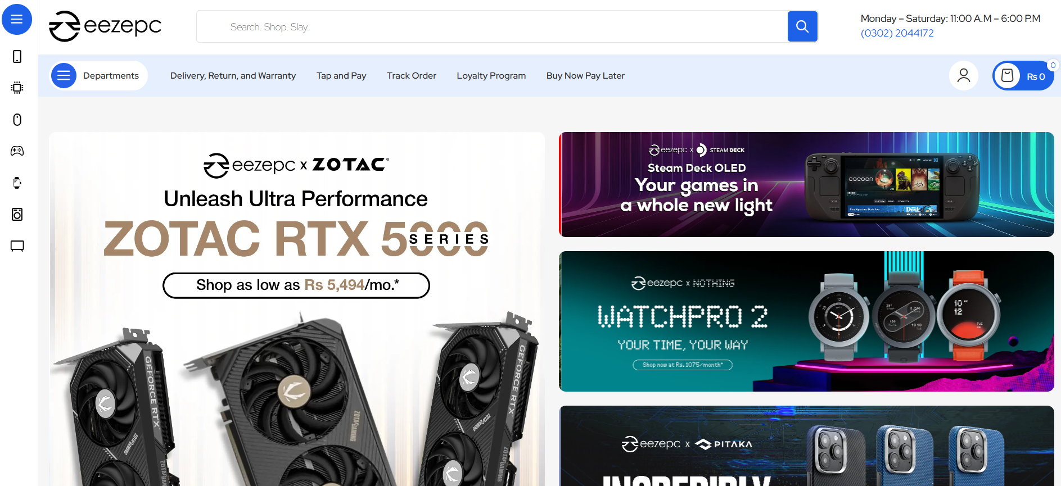Click the Shop as low as Rs 5,494/mo. button
Image resolution: width=1061 pixels, height=486 pixels.
click(x=296, y=285)
